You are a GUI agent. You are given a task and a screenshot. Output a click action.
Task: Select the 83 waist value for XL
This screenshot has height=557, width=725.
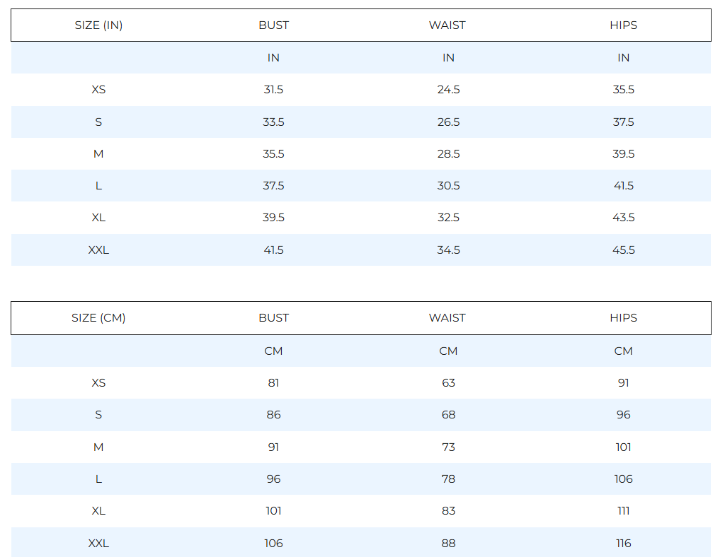448,511
